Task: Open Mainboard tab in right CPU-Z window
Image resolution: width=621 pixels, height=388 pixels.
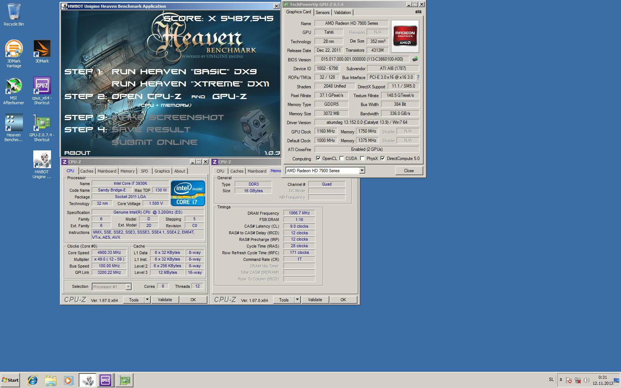Action: click(257, 171)
